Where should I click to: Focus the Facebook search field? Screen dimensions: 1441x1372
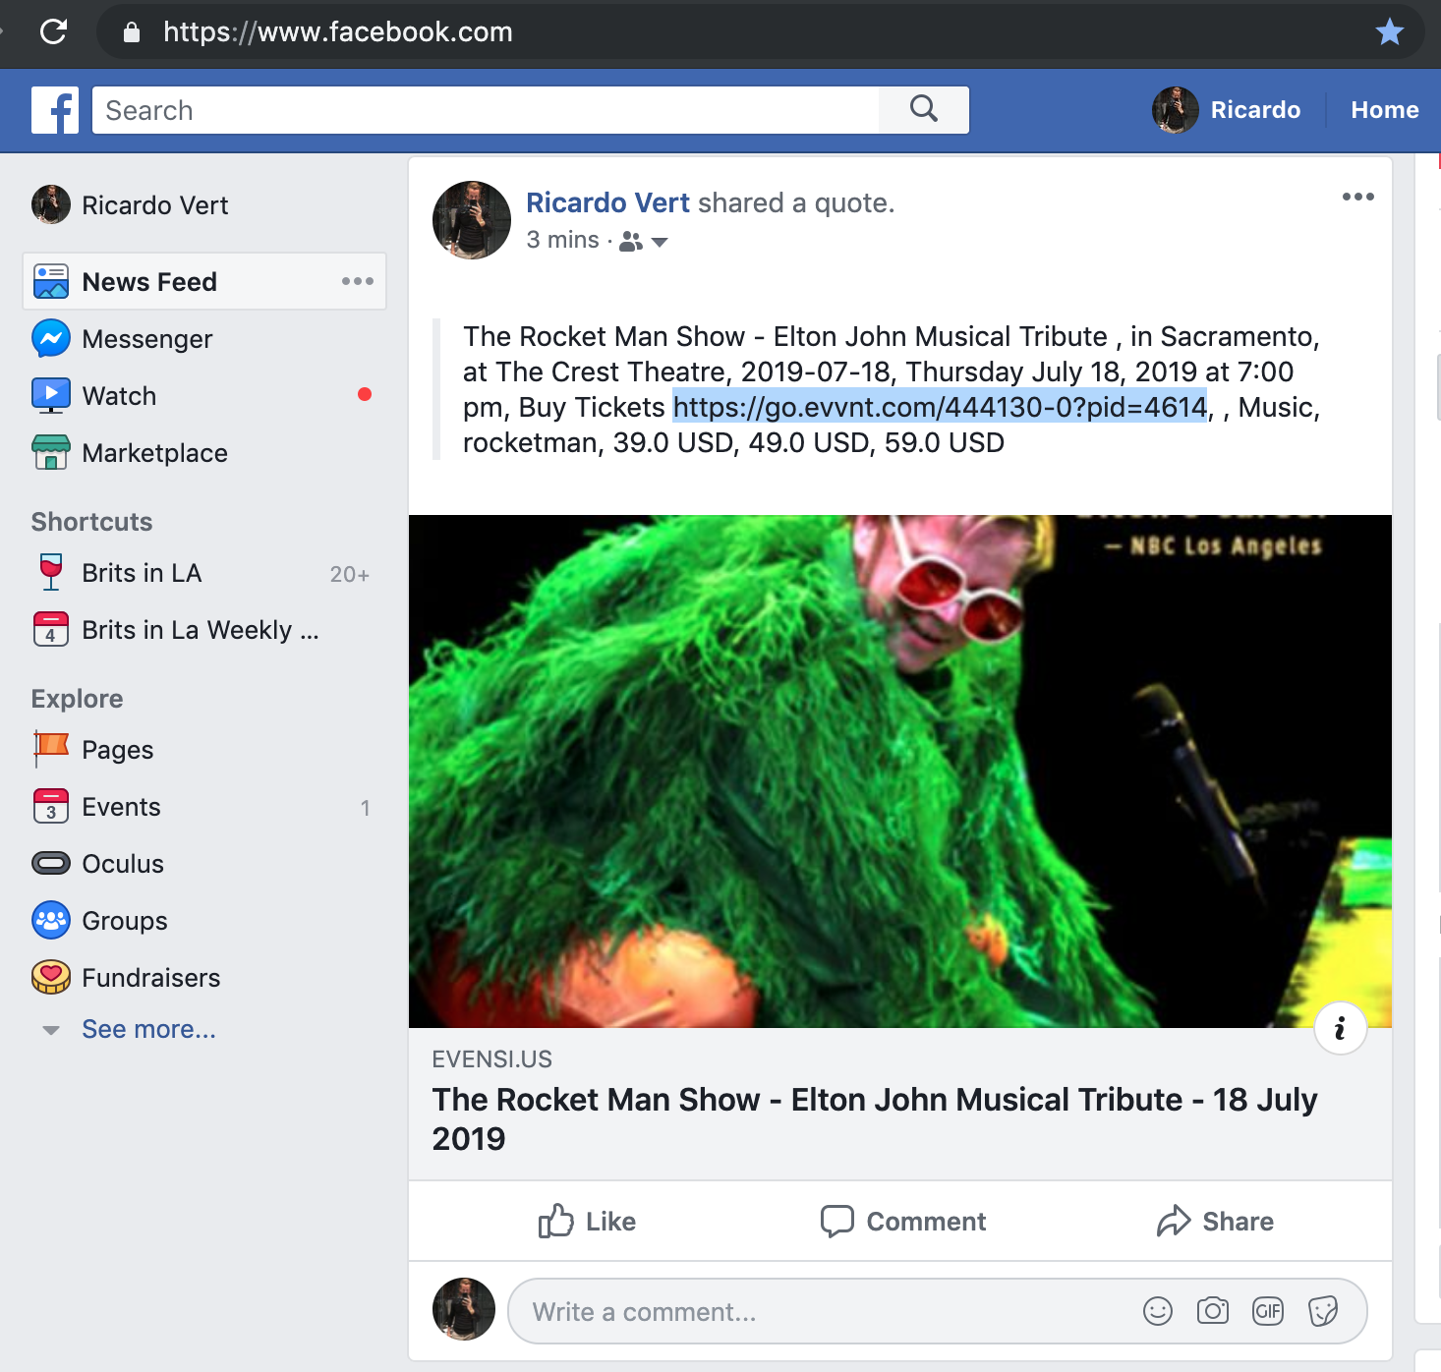click(487, 110)
